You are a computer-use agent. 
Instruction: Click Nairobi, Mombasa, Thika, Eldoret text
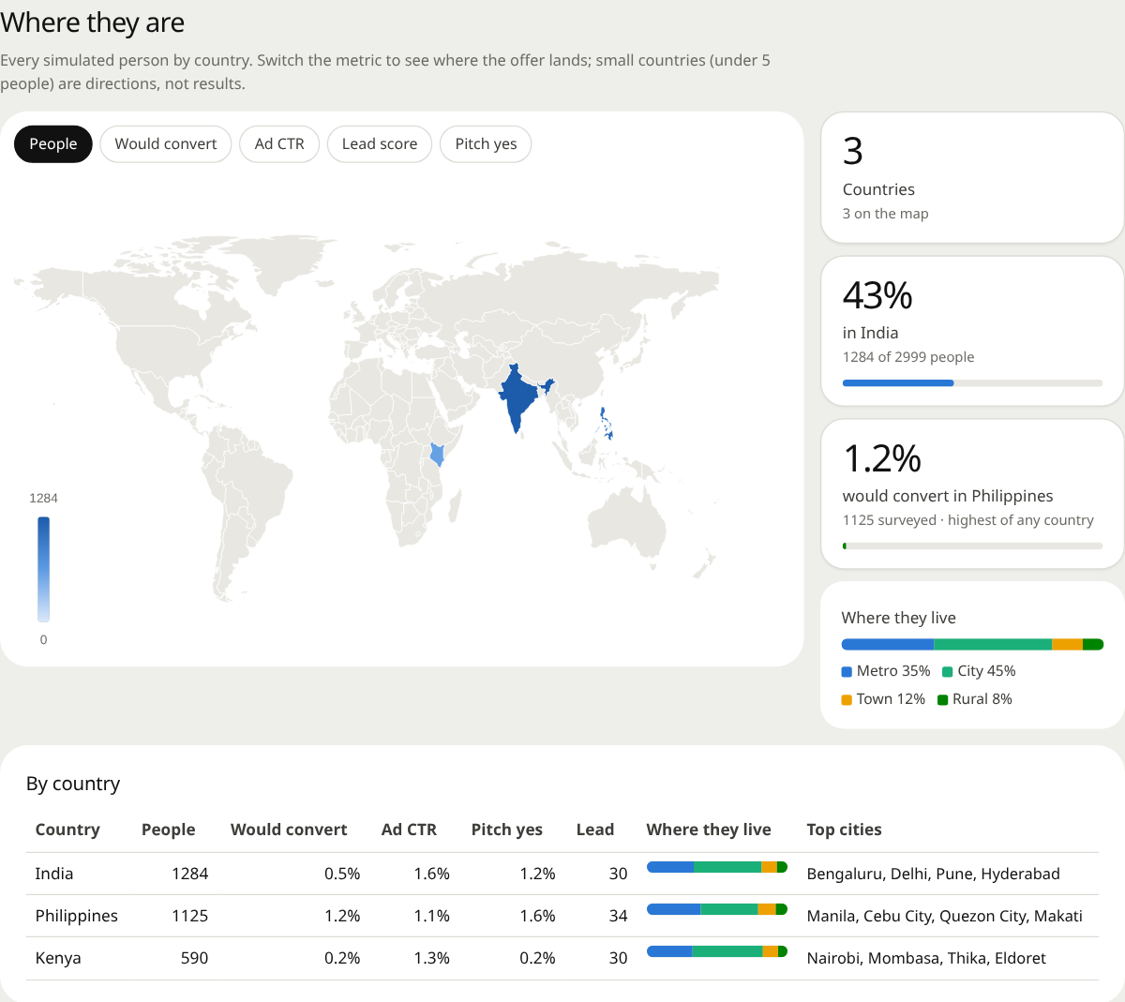[926, 958]
